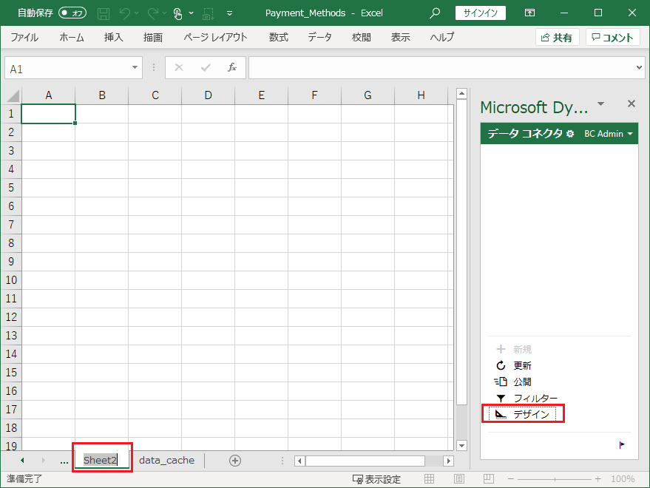Click the Share (共有) button

tap(557, 38)
